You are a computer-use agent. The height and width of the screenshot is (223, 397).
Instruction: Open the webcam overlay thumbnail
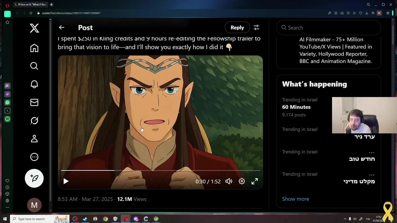point(364,115)
